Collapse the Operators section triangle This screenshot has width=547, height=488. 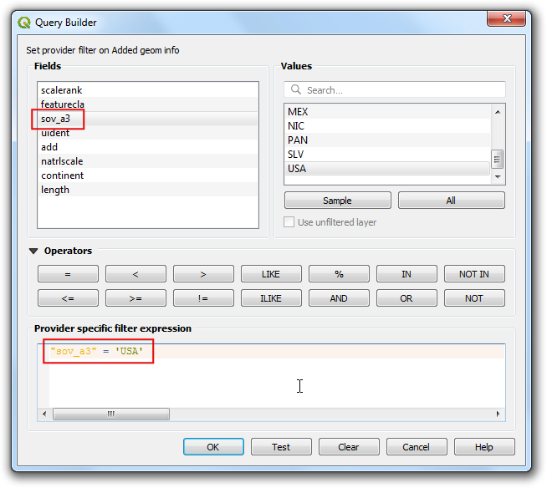click(x=33, y=251)
